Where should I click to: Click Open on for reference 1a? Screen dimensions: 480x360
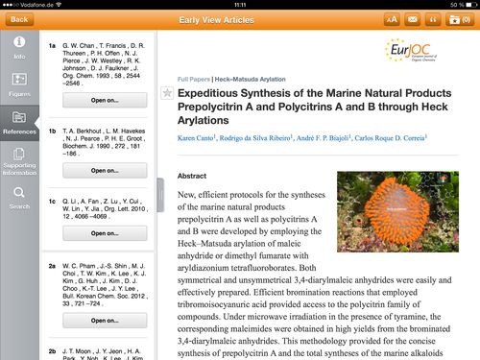105,100
